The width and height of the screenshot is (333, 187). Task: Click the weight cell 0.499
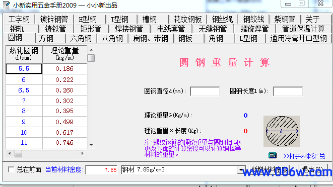pyautogui.click(x=64, y=122)
